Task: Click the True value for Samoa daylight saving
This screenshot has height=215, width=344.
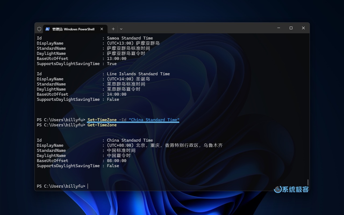Action: tap(112, 64)
